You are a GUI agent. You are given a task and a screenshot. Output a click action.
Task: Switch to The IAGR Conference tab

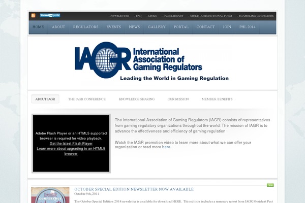tap(87, 99)
